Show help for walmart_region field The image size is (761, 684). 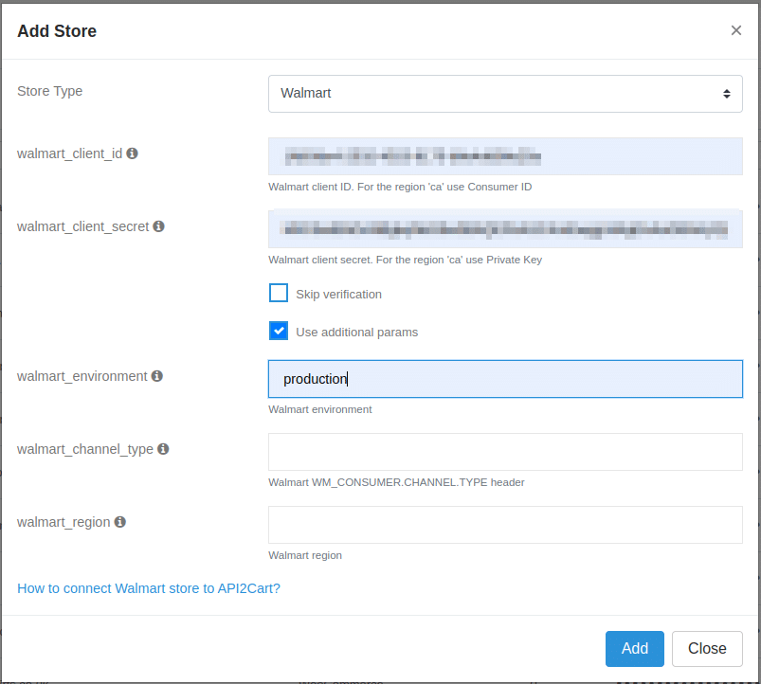[x=119, y=522]
